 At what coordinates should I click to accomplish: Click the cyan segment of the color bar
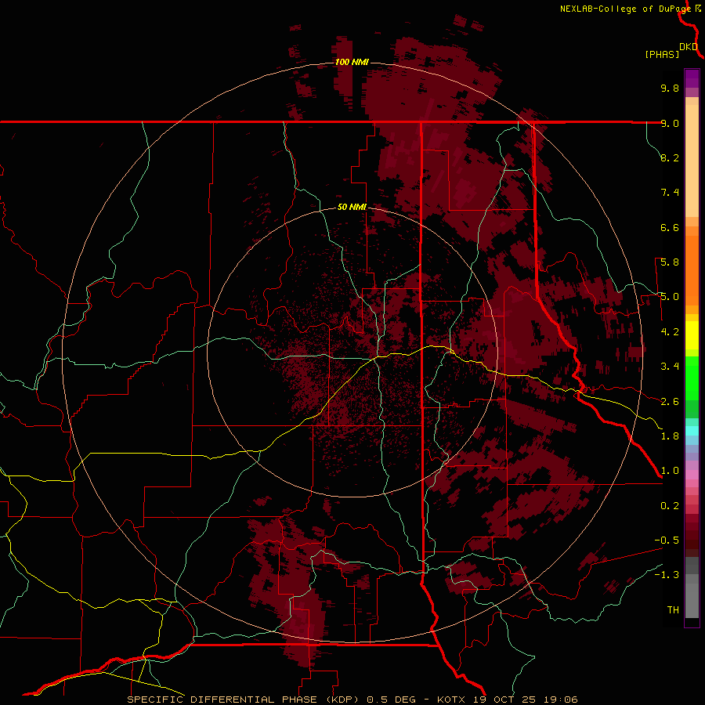(x=692, y=431)
